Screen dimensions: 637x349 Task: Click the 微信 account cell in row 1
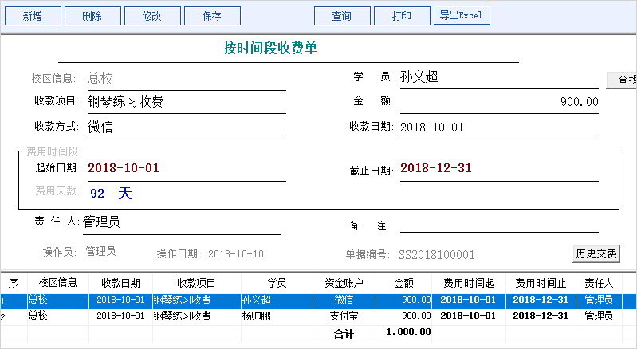(344, 300)
